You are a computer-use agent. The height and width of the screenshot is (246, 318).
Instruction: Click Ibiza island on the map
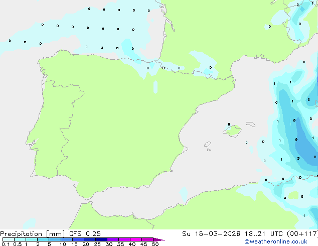(208, 145)
